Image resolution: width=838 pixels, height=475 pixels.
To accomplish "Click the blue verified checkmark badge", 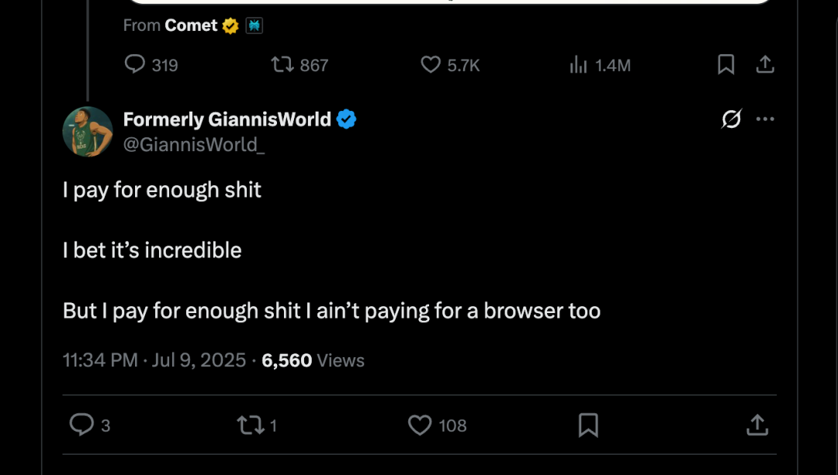I will point(346,119).
